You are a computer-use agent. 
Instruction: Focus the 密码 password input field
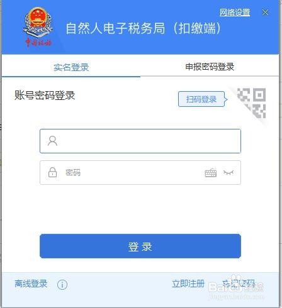[140, 172]
